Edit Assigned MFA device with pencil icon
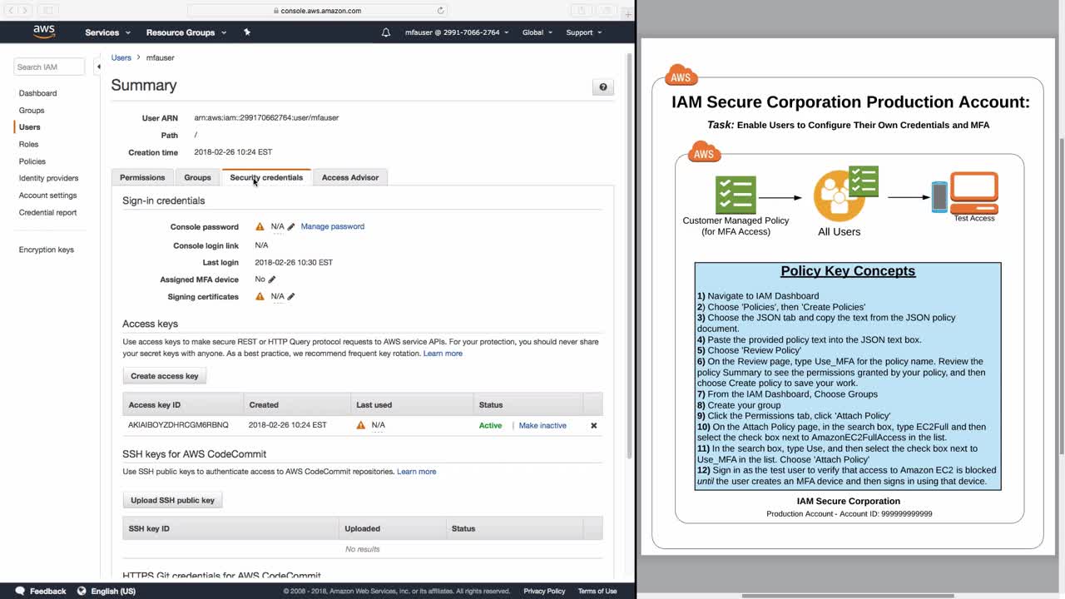The width and height of the screenshot is (1065, 599). coord(272,280)
